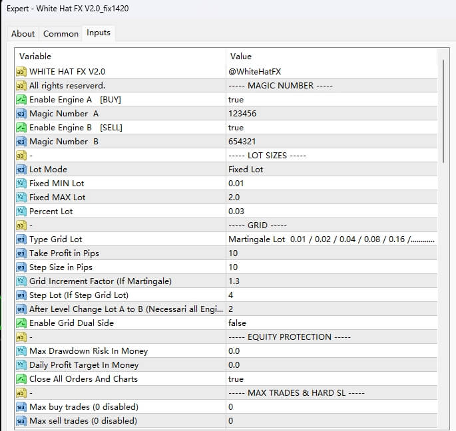The width and height of the screenshot is (456, 431).
Task: Click the icon beside Enable Engine A [BUY]
Action: 21,100
